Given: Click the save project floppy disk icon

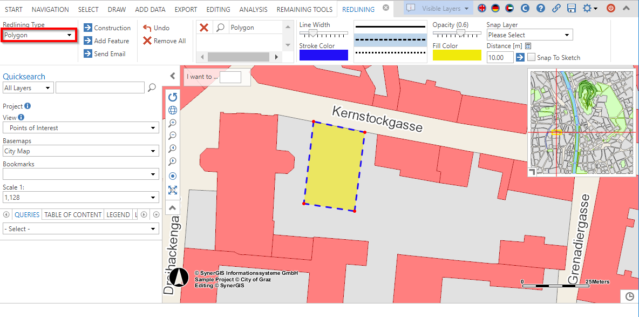Looking at the screenshot, I should tap(572, 8).
